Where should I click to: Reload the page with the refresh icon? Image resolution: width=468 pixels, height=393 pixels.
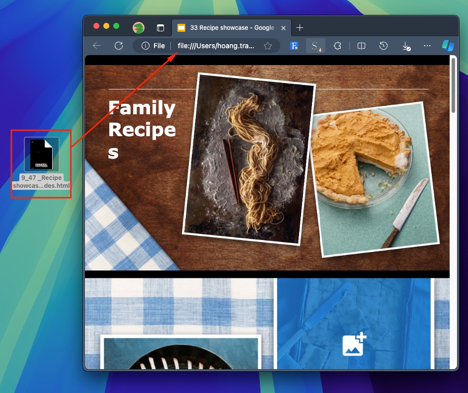pos(119,46)
